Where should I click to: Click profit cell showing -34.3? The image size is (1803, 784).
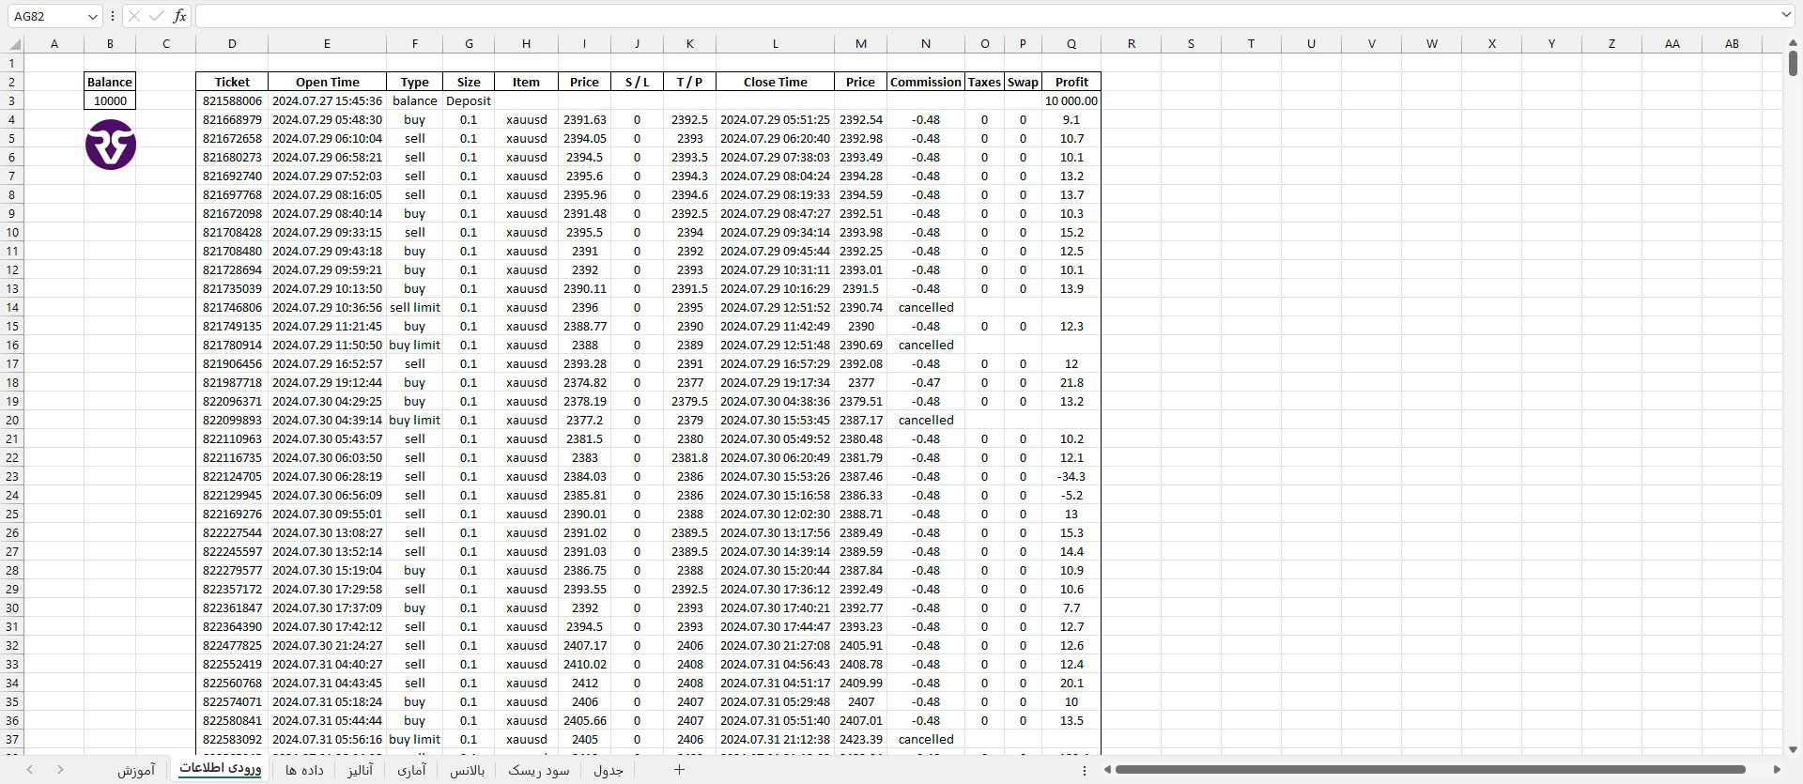(1071, 476)
